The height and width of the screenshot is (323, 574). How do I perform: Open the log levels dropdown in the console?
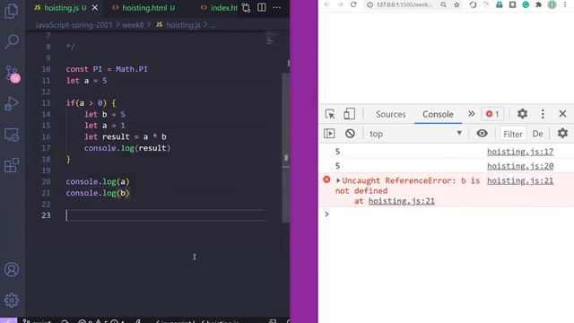click(538, 134)
